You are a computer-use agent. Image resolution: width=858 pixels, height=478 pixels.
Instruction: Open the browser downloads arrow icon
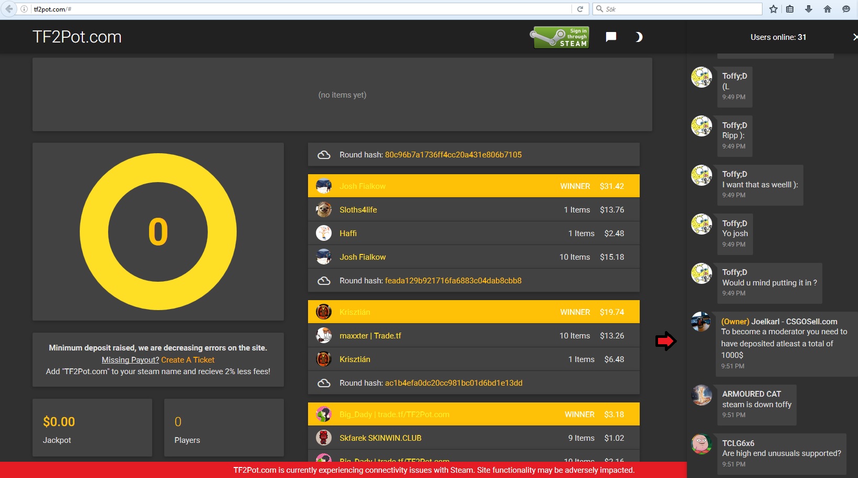click(x=809, y=9)
